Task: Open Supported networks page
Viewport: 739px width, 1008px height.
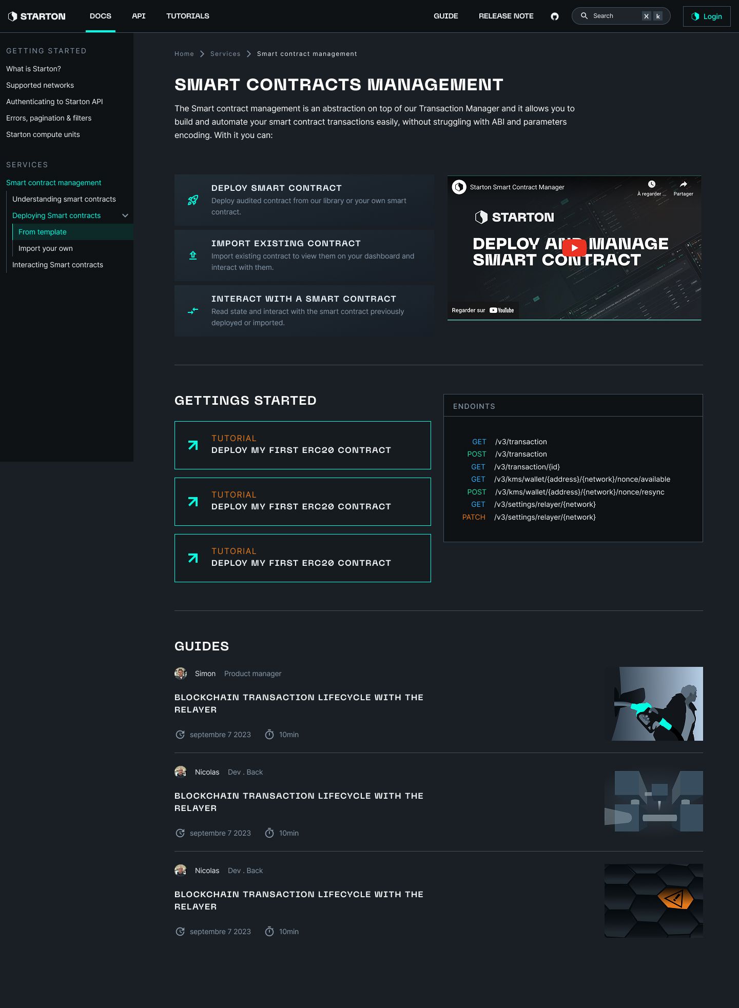Action: [x=40, y=85]
